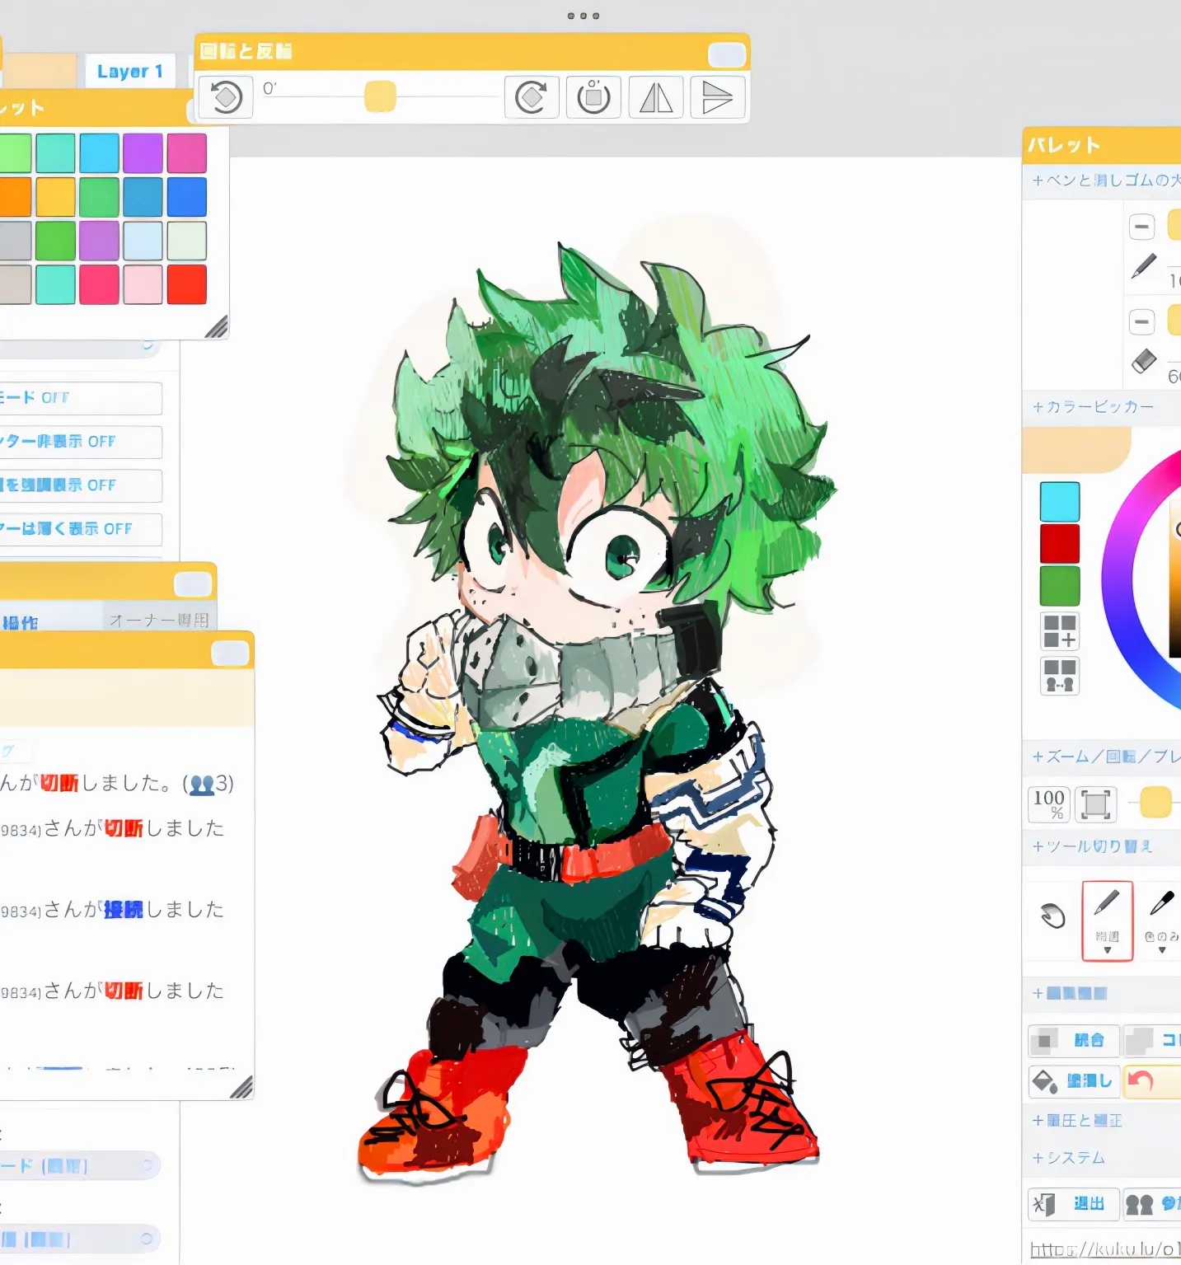Collapse the chat log panel

point(230,654)
